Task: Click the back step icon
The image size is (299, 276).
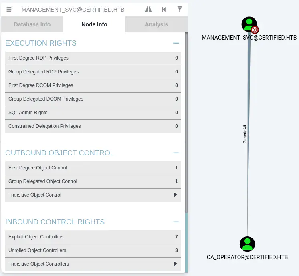Action: point(164,9)
